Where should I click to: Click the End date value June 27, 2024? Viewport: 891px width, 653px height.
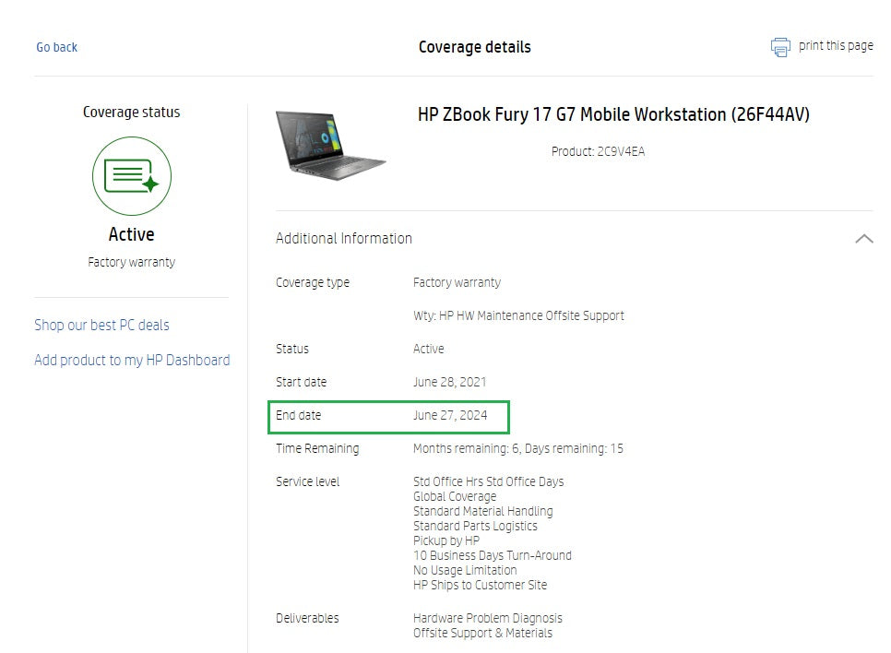(449, 416)
